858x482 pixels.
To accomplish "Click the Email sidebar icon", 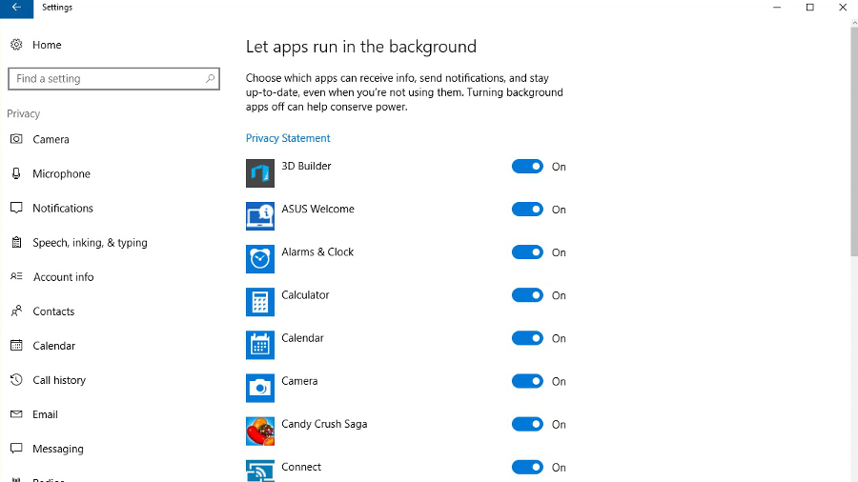I will click(16, 414).
